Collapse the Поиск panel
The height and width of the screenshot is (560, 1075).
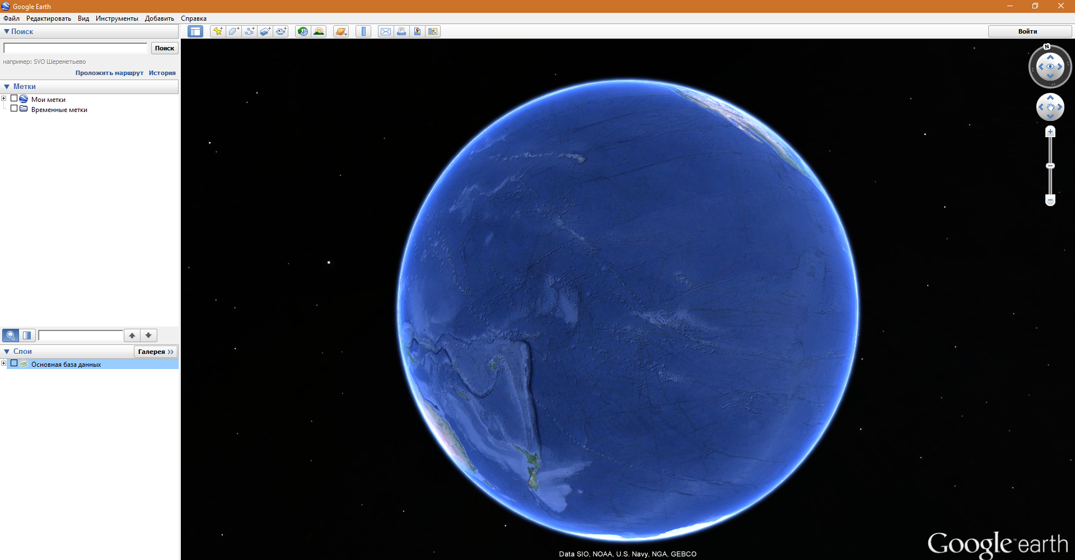[7, 31]
